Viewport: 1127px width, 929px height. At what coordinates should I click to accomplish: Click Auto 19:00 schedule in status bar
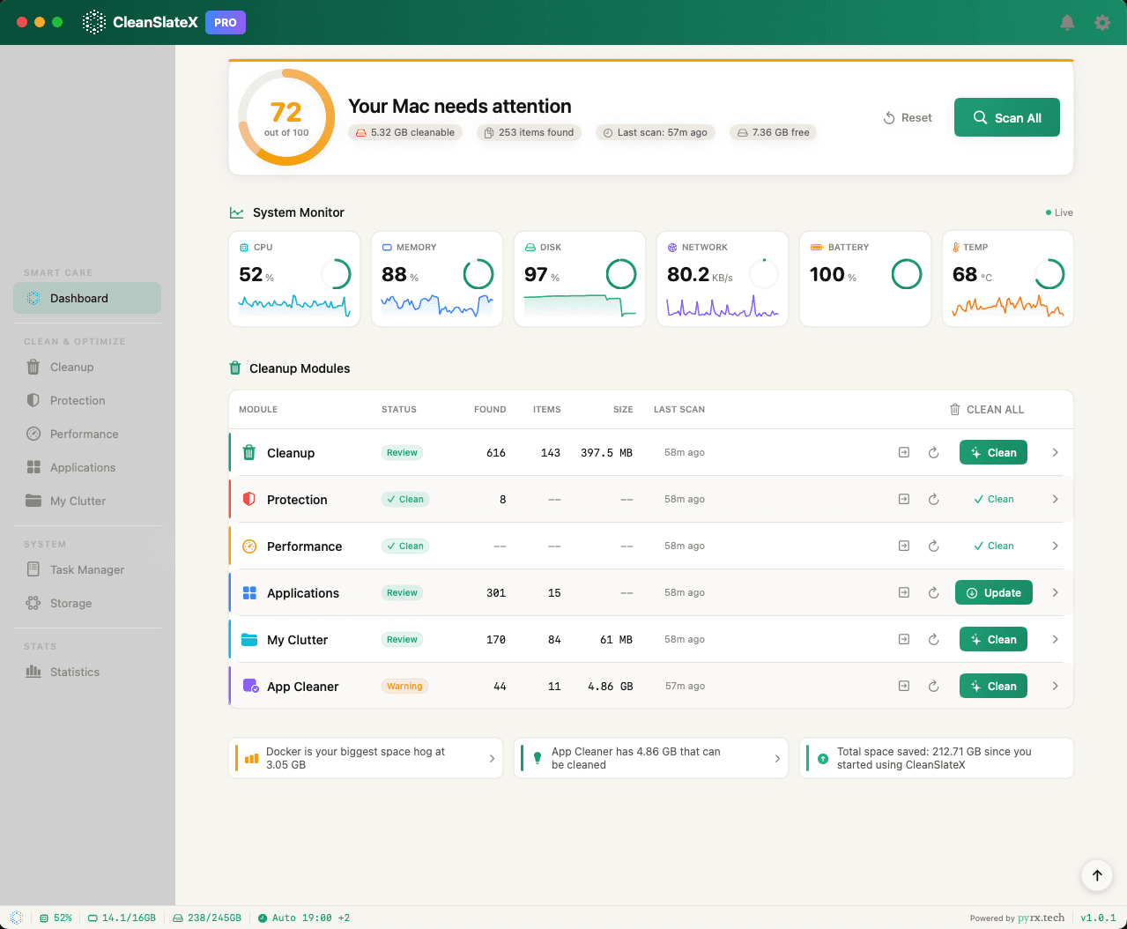tap(303, 918)
